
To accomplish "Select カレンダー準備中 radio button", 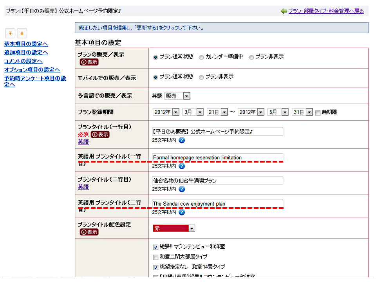I will [x=201, y=57].
